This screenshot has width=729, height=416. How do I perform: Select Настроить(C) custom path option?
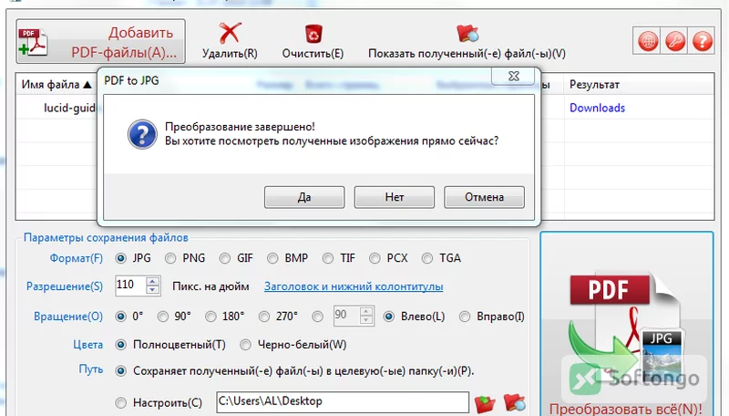pyautogui.click(x=121, y=402)
